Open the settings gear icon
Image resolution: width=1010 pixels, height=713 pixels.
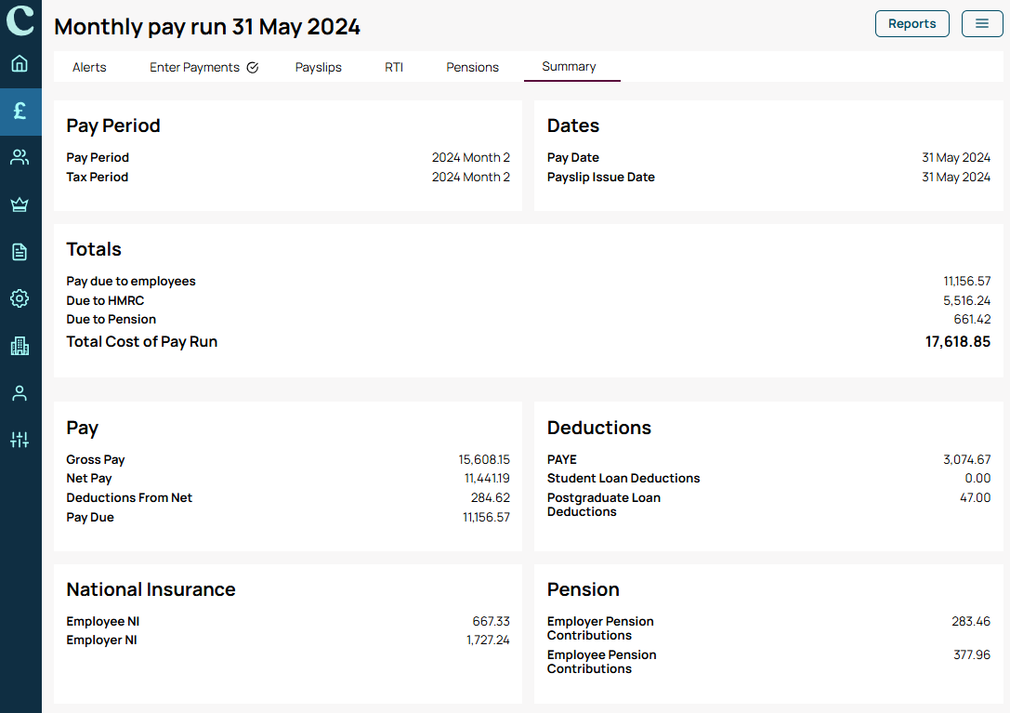point(20,298)
